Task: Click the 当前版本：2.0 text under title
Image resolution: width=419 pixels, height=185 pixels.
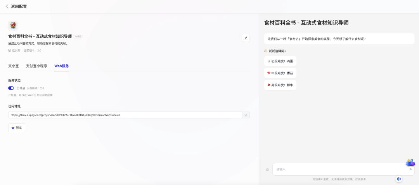Action: click(33, 51)
